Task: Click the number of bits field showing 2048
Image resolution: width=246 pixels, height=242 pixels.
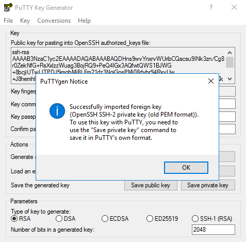Action: click(x=214, y=230)
